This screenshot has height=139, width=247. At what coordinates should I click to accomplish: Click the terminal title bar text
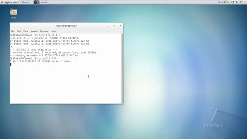point(66,26)
